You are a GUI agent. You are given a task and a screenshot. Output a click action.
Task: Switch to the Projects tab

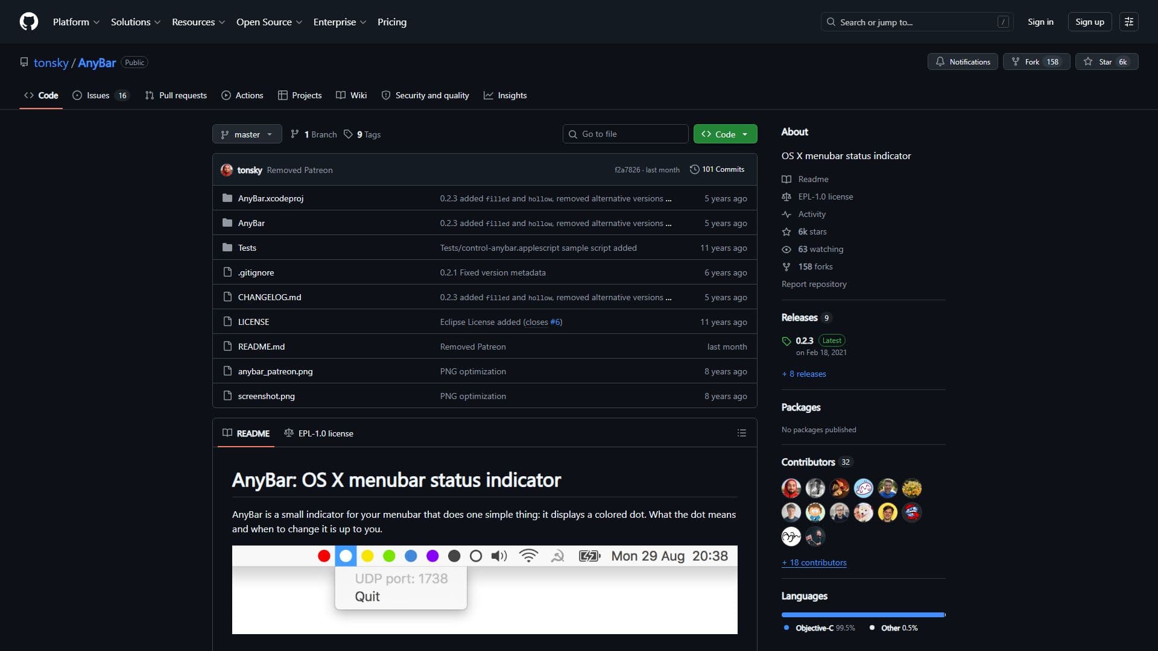click(x=300, y=95)
